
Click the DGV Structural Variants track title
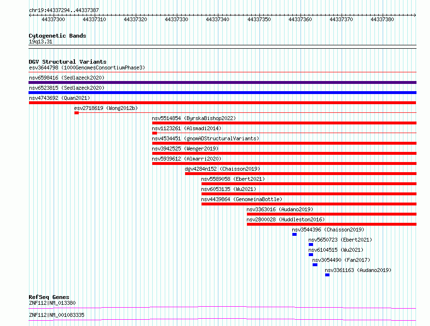(68, 62)
